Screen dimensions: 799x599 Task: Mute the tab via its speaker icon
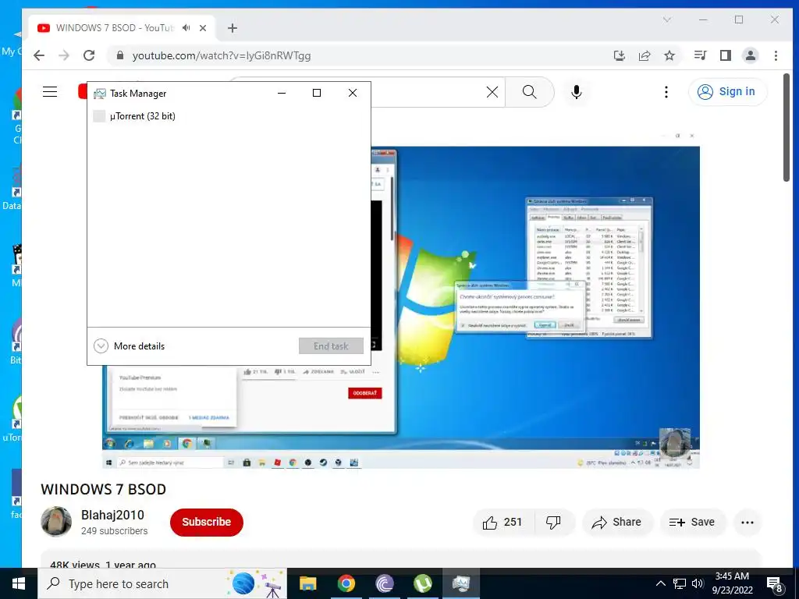pyautogui.click(x=186, y=28)
